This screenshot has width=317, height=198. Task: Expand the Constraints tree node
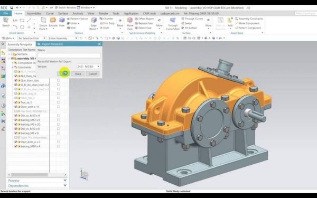(12, 67)
